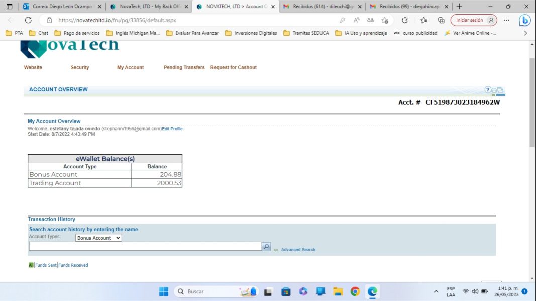Open the Website menu item

[x=33, y=67]
